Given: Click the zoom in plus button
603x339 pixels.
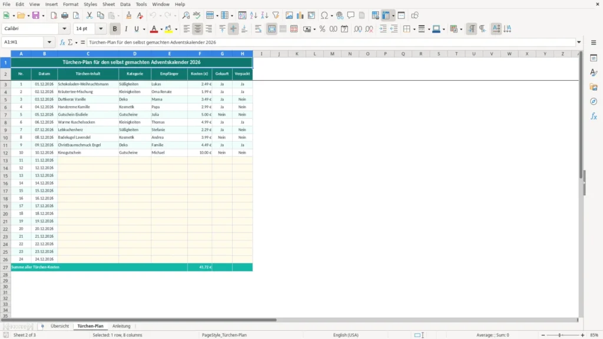Looking at the screenshot, I should click(x=582, y=335).
